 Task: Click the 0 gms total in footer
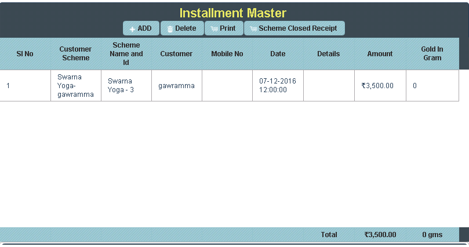pyautogui.click(x=432, y=235)
